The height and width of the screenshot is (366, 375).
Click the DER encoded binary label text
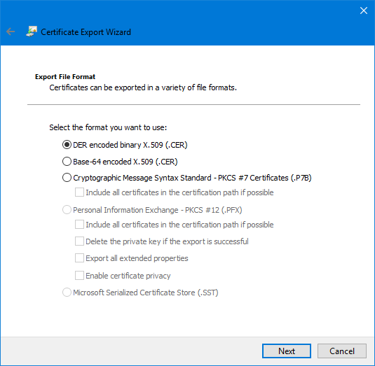pos(130,145)
